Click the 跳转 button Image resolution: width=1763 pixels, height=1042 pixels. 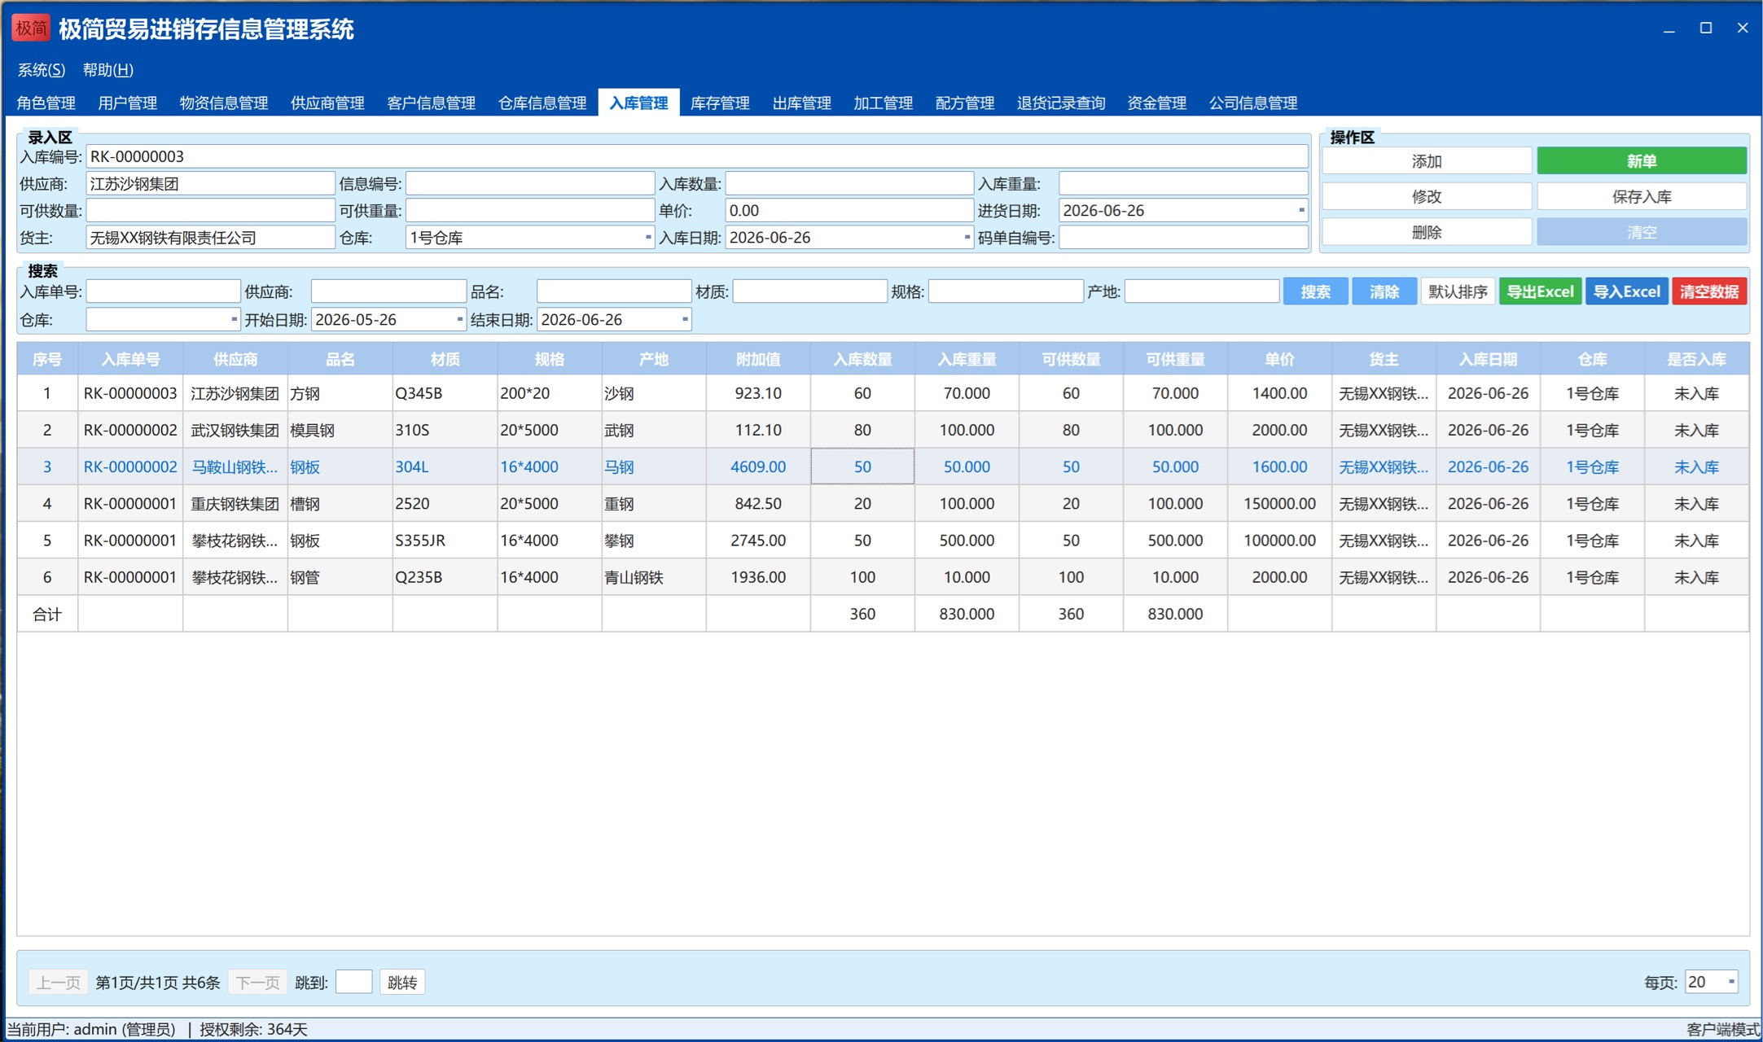[402, 983]
